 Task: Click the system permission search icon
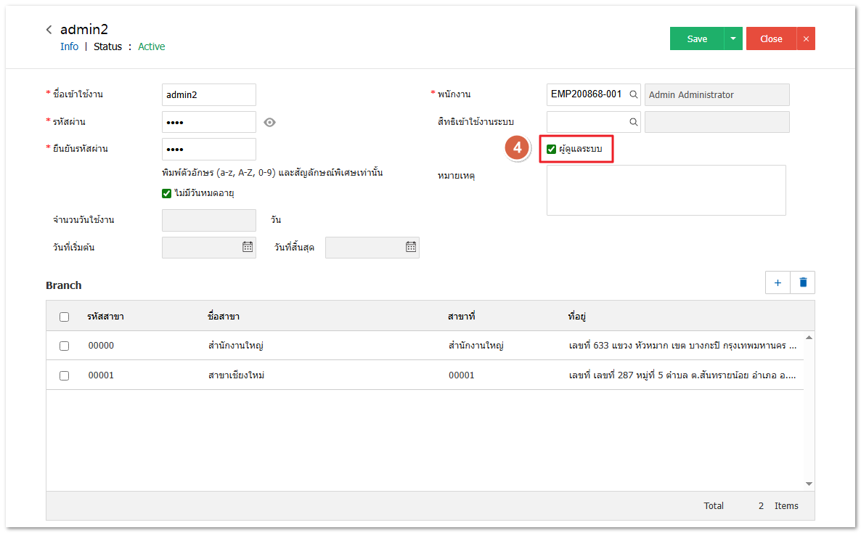[633, 122]
